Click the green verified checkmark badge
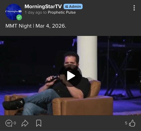The image size is (141, 131). click(x=19, y=17)
